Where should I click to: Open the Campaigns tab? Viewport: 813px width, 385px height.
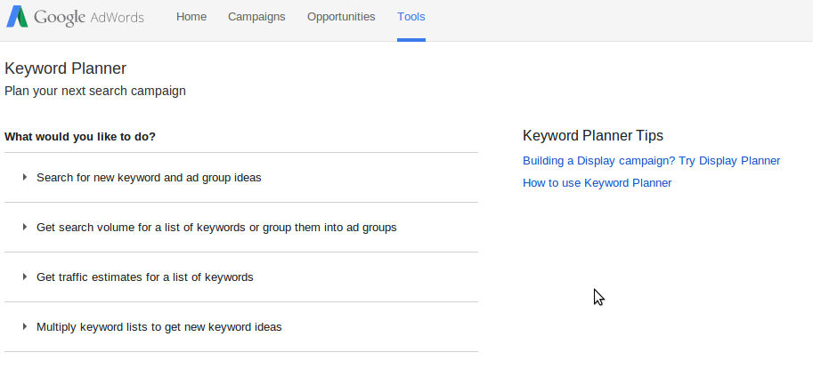(256, 17)
